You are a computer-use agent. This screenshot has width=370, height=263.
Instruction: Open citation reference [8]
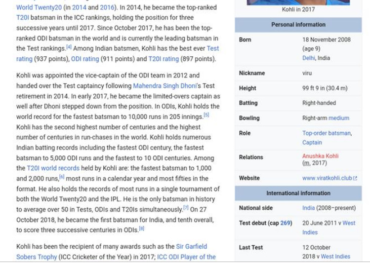pyautogui.click(x=142, y=228)
